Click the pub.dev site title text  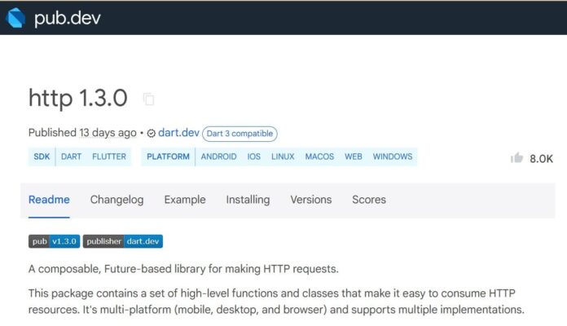click(68, 18)
